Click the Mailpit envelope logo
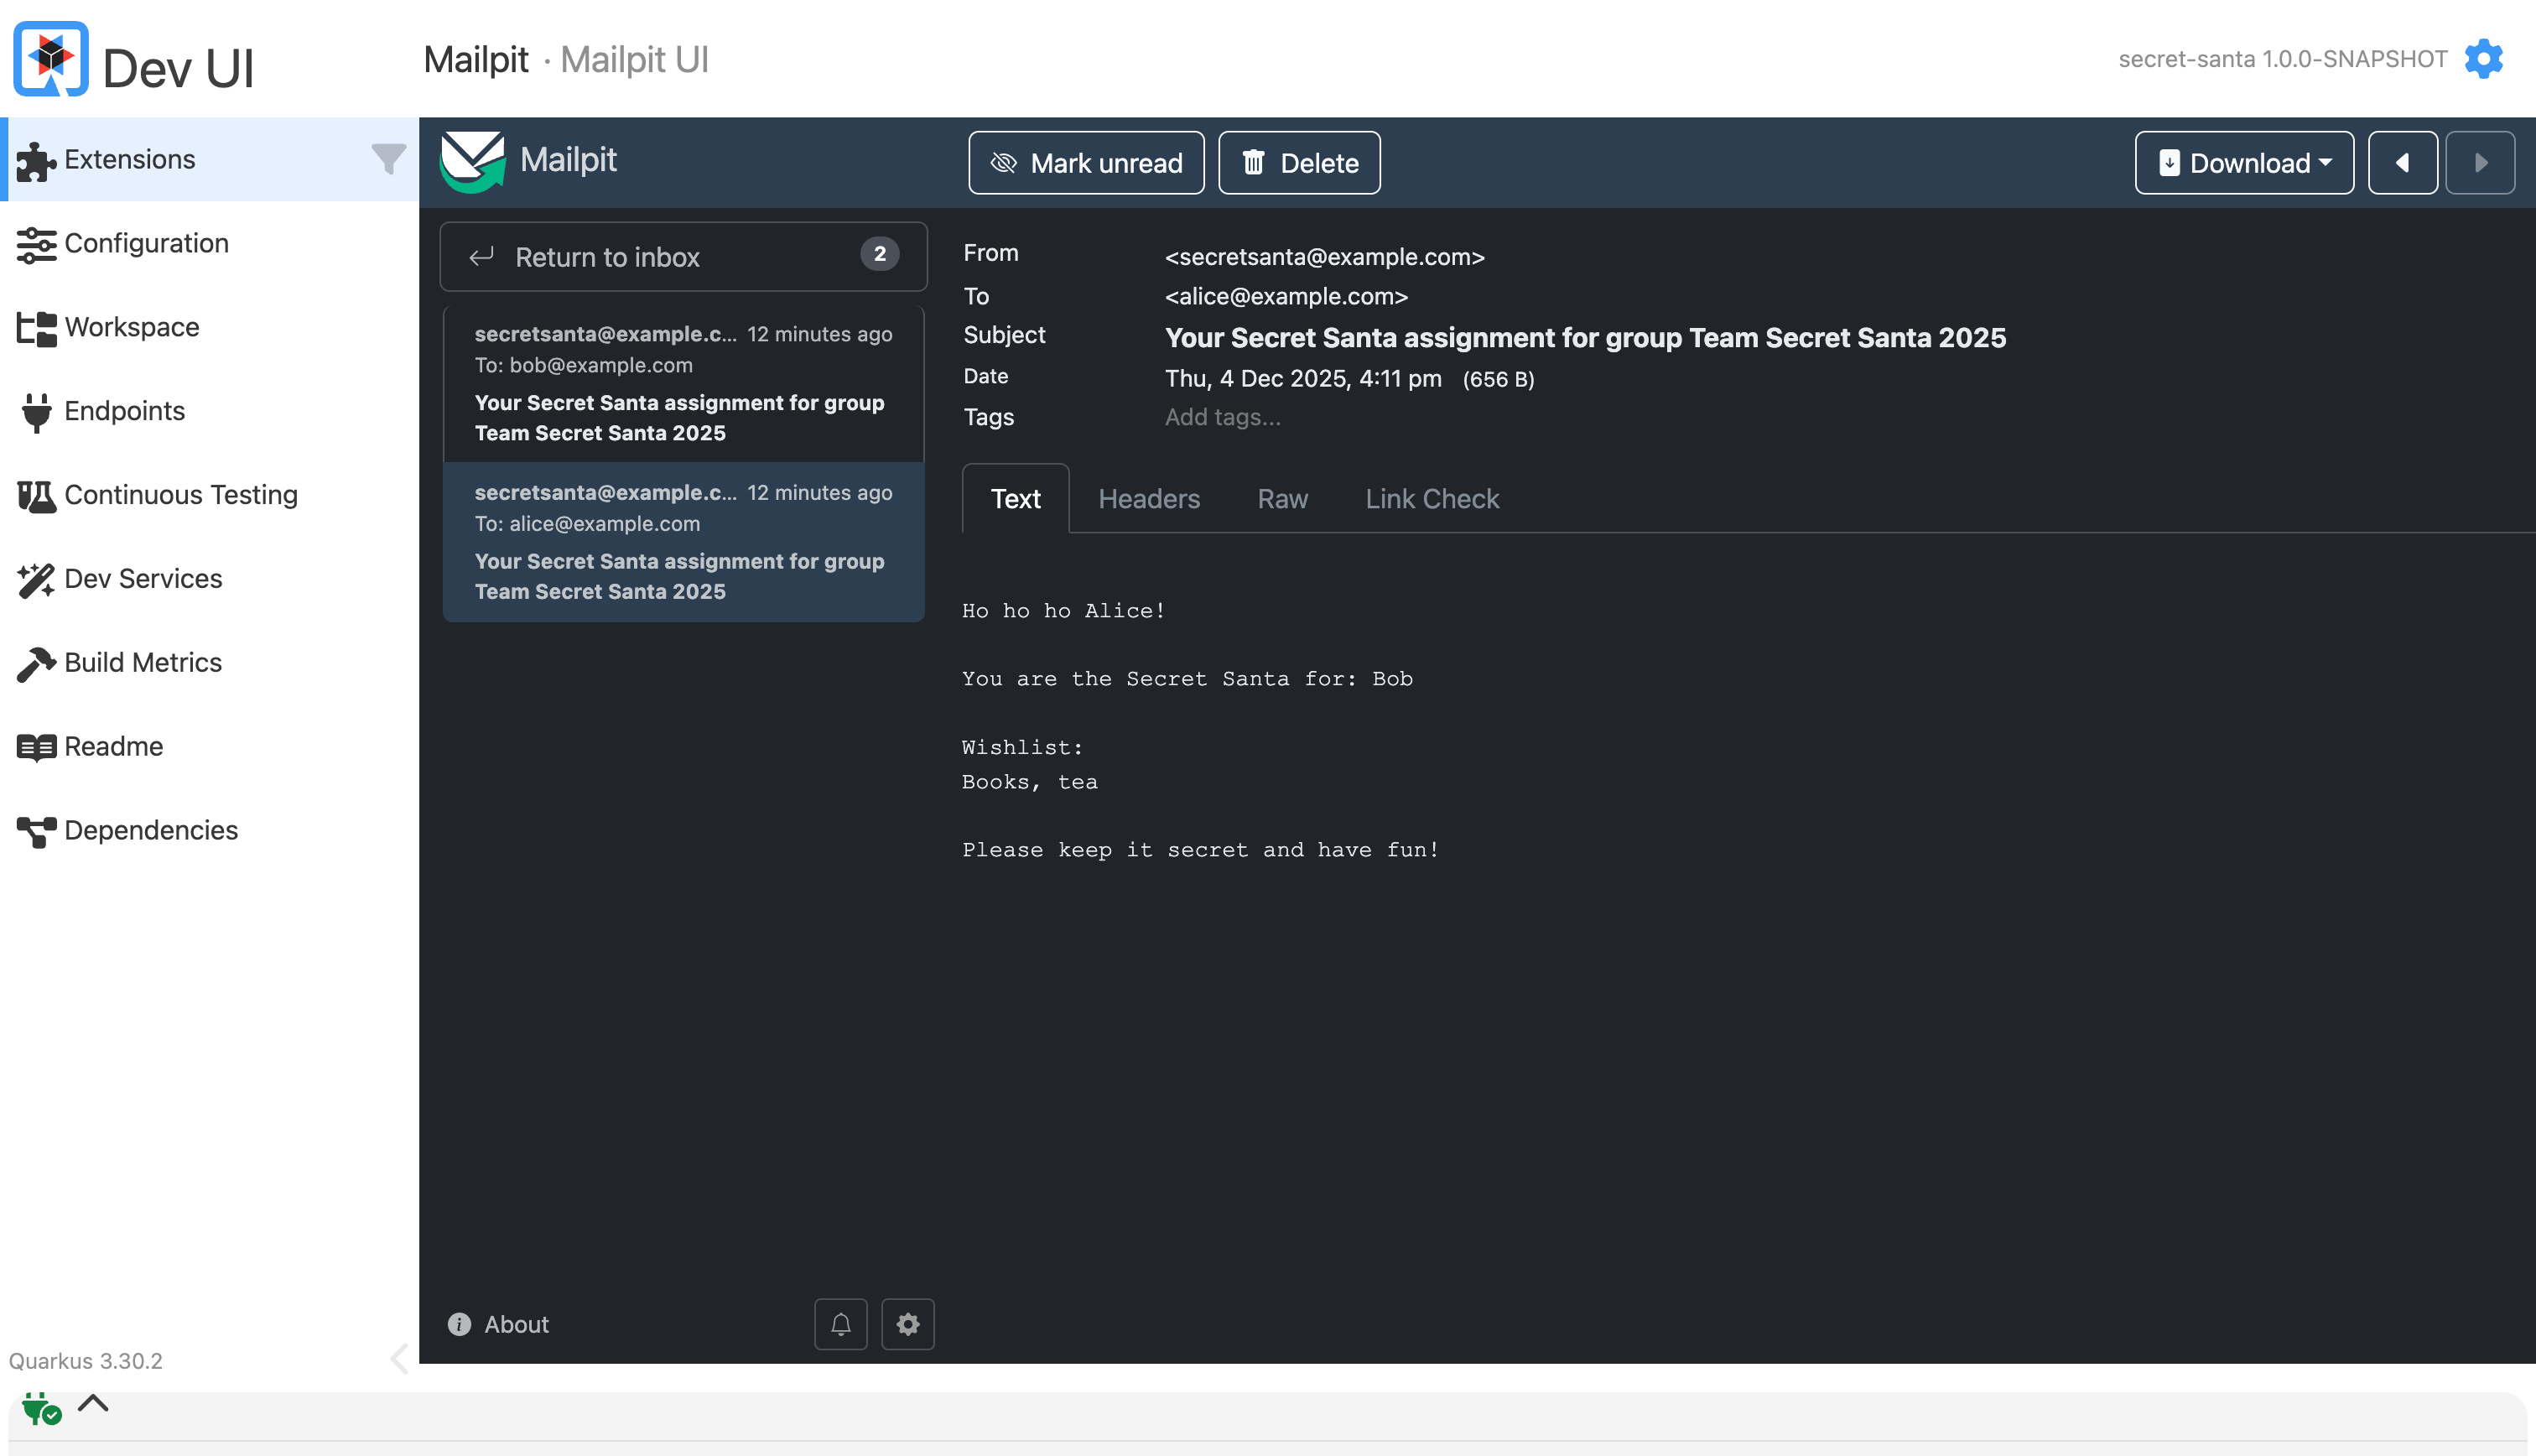Image resolution: width=2536 pixels, height=1456 pixels. tap(473, 161)
